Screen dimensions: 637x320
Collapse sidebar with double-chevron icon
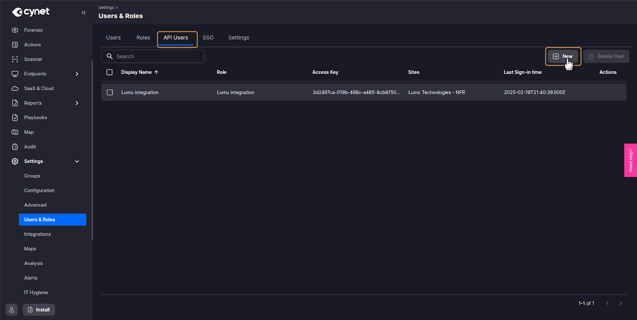point(84,13)
